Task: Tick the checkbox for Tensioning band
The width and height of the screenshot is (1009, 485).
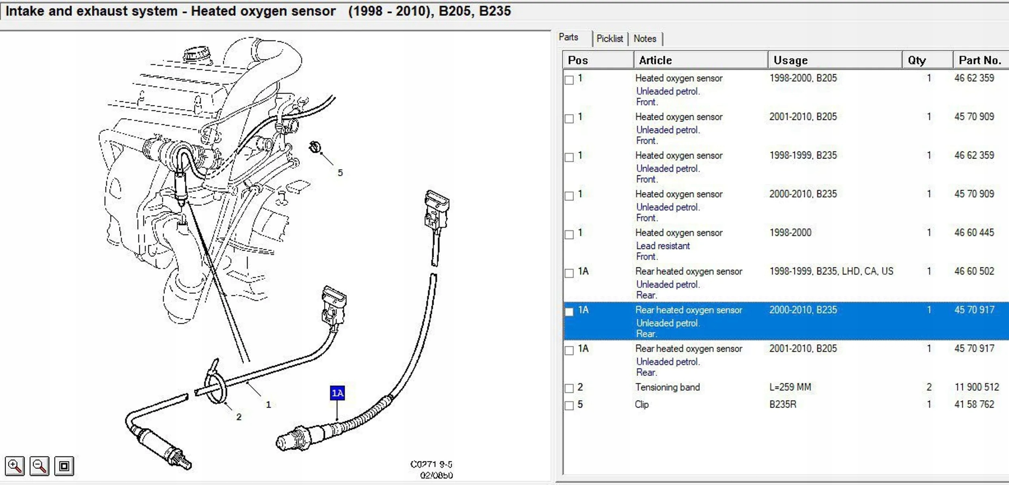Action: tap(569, 388)
